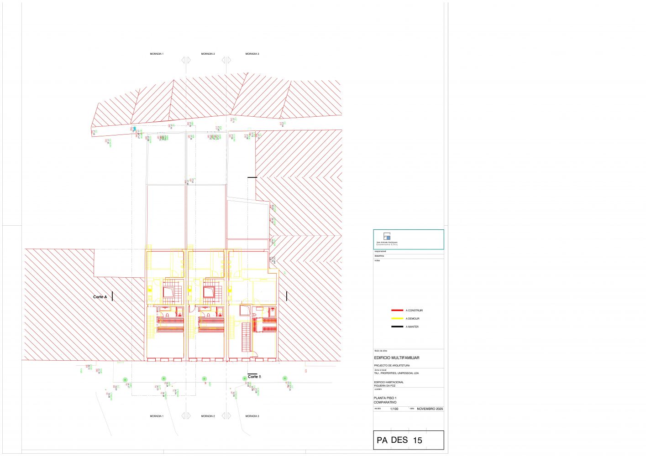The image size is (646, 456).
Task: Click the bottom divider arrows between Moradia 2 and 3
Action: point(226,416)
